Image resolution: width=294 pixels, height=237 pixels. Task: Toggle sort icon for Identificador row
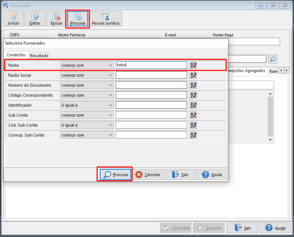193,105
